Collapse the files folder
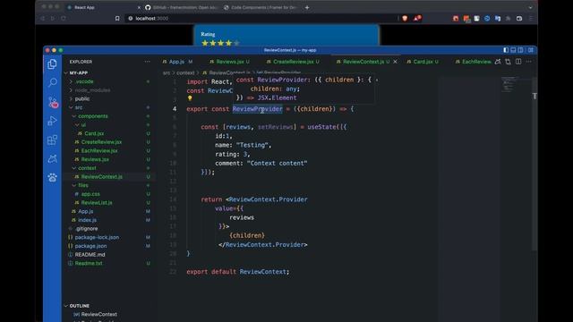The width and height of the screenshot is (573, 322). click(83, 185)
